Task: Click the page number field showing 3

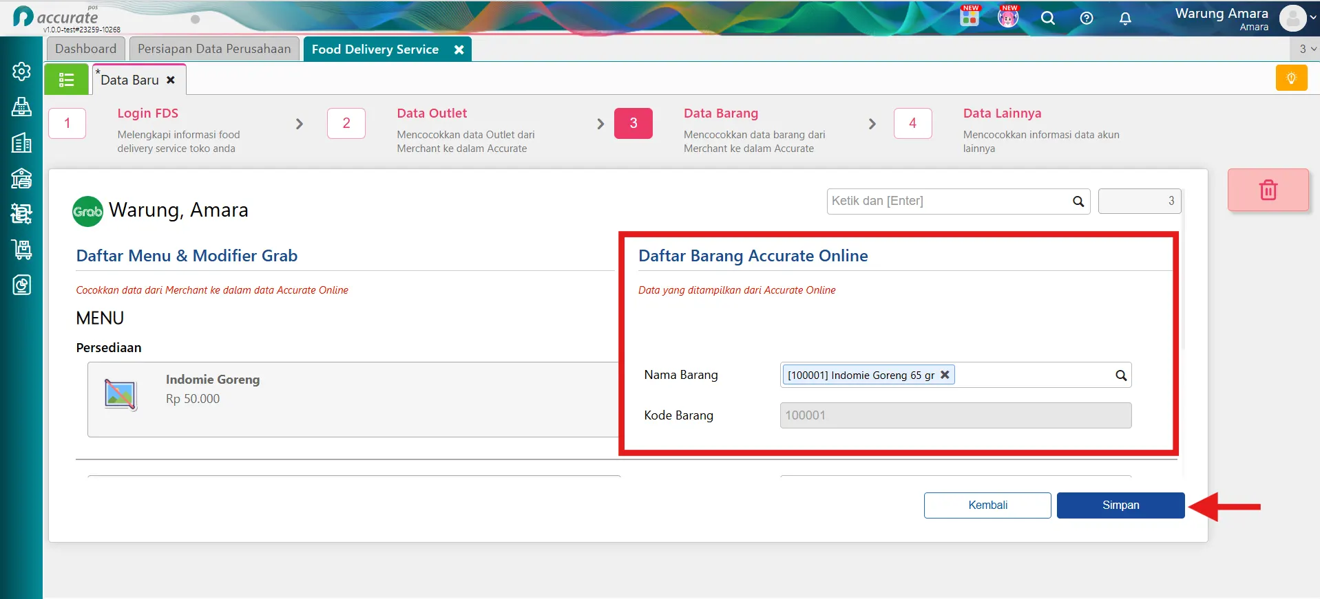Action: click(x=1140, y=202)
